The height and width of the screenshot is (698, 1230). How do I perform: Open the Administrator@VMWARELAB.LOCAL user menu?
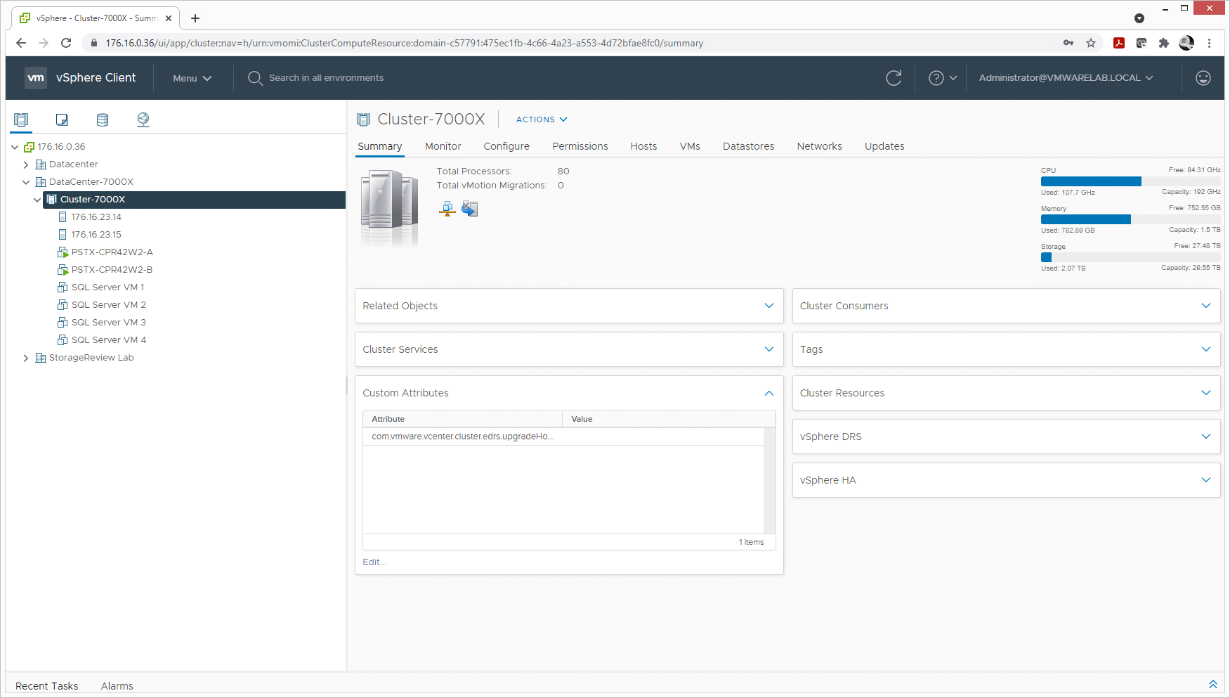(1066, 78)
